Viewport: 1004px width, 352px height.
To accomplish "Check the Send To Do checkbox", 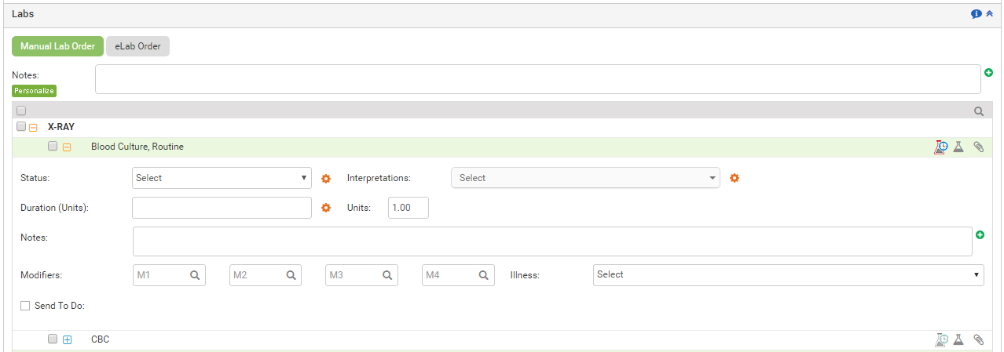I will (x=25, y=306).
